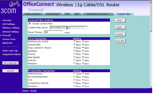Open Internet Settings in sidebar
The height and width of the screenshot is (95, 154).
coord(11,32)
